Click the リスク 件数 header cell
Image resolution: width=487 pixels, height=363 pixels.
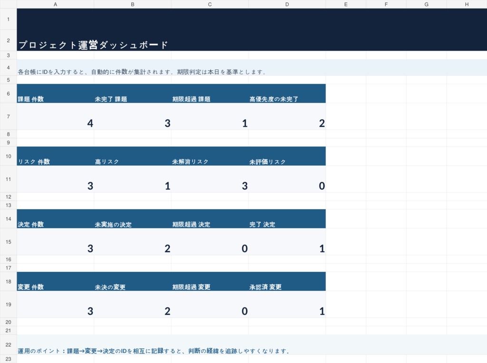click(55, 156)
